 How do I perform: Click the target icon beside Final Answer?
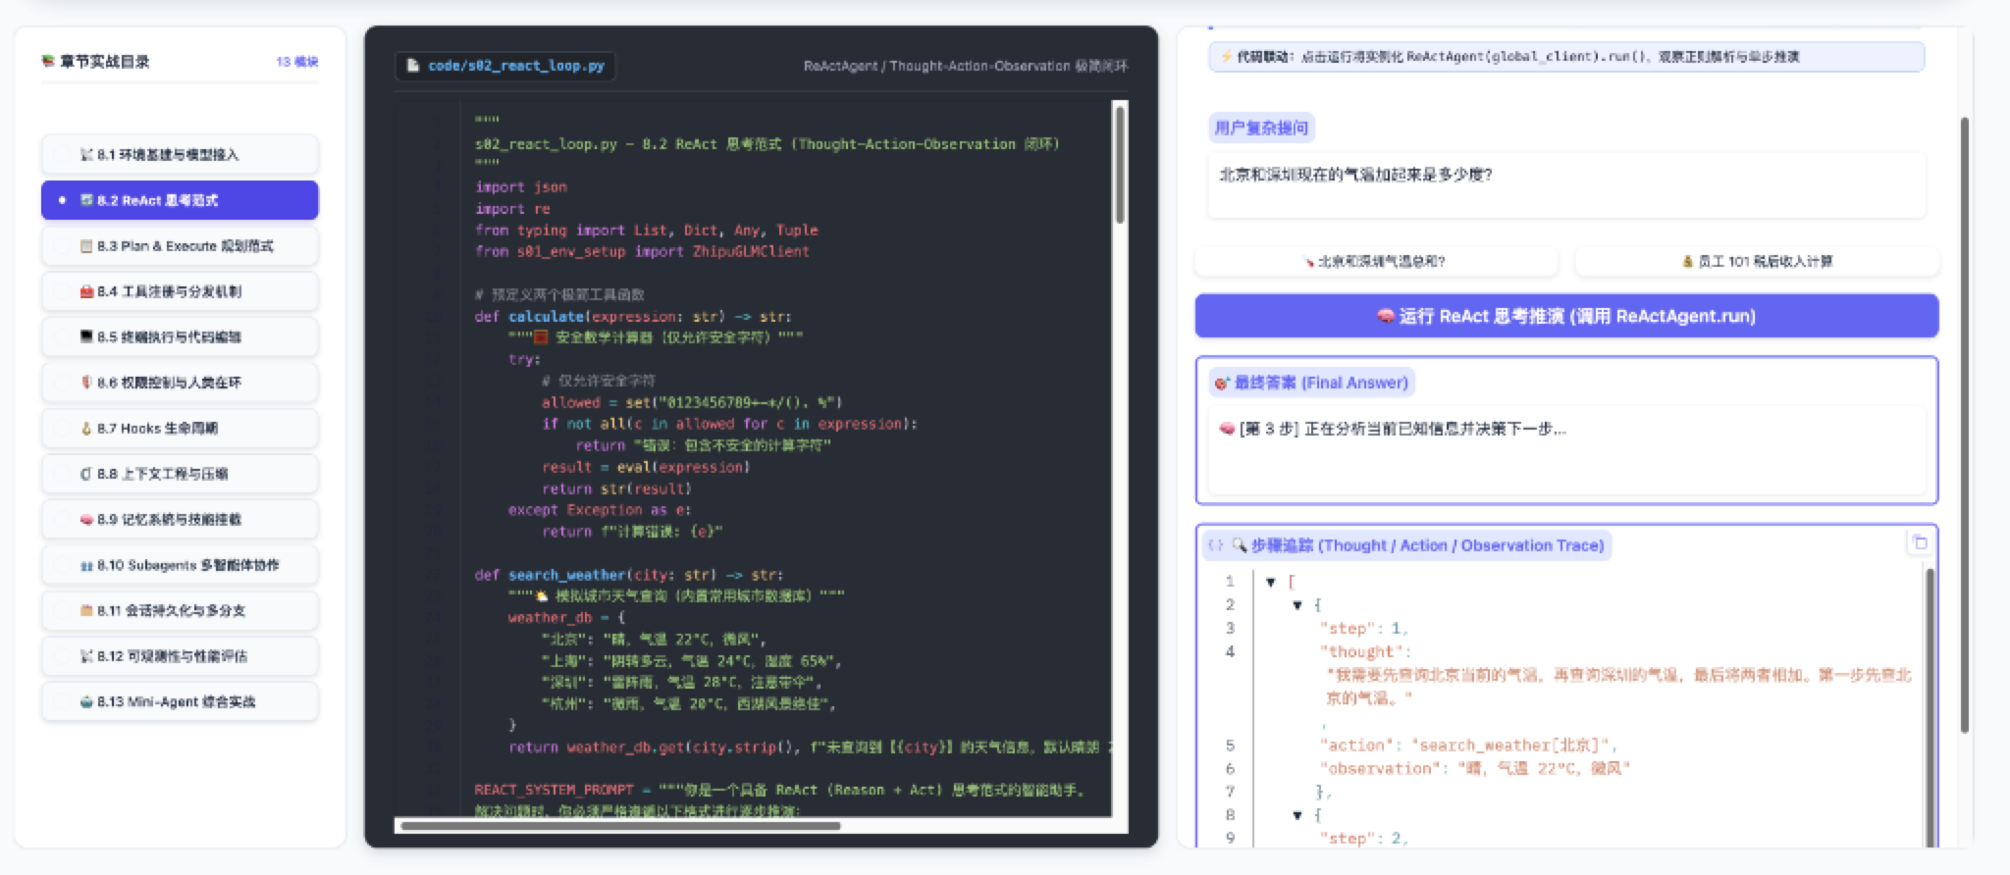(x=1222, y=383)
